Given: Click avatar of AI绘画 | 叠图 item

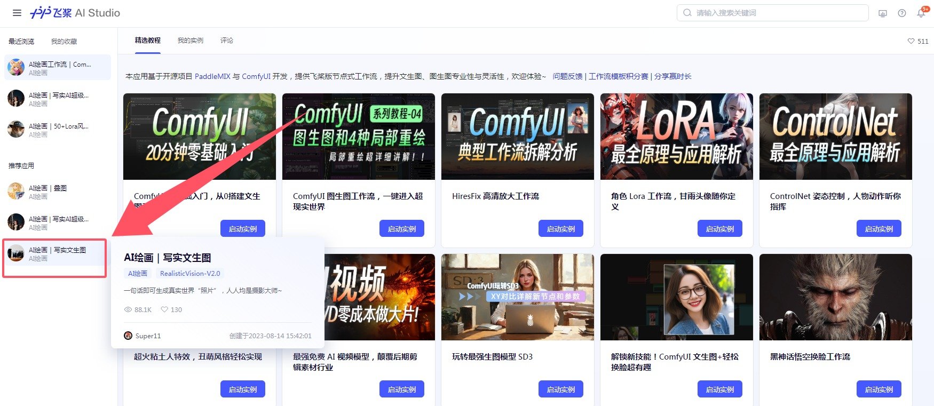Looking at the screenshot, I should pos(16,192).
